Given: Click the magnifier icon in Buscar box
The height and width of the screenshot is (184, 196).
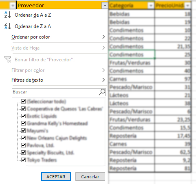Looking at the screenshot, I should [102, 92].
